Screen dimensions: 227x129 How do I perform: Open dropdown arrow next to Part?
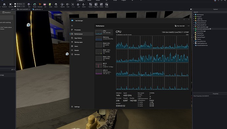[31, 4]
